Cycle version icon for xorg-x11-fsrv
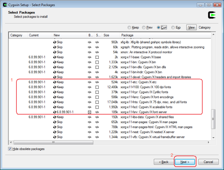Image resolution: width=224 pixels, height=170 pixels. click(55, 112)
